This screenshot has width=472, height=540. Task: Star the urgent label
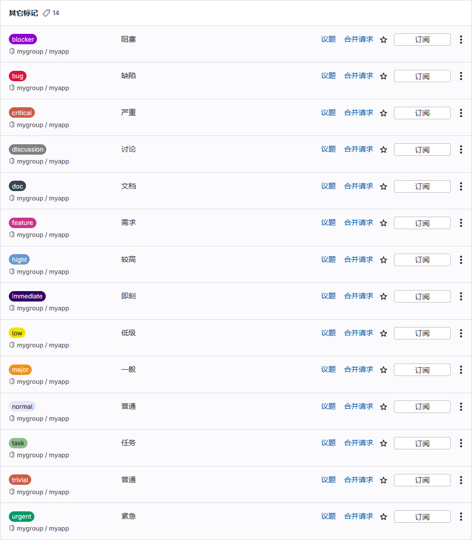[x=384, y=517]
